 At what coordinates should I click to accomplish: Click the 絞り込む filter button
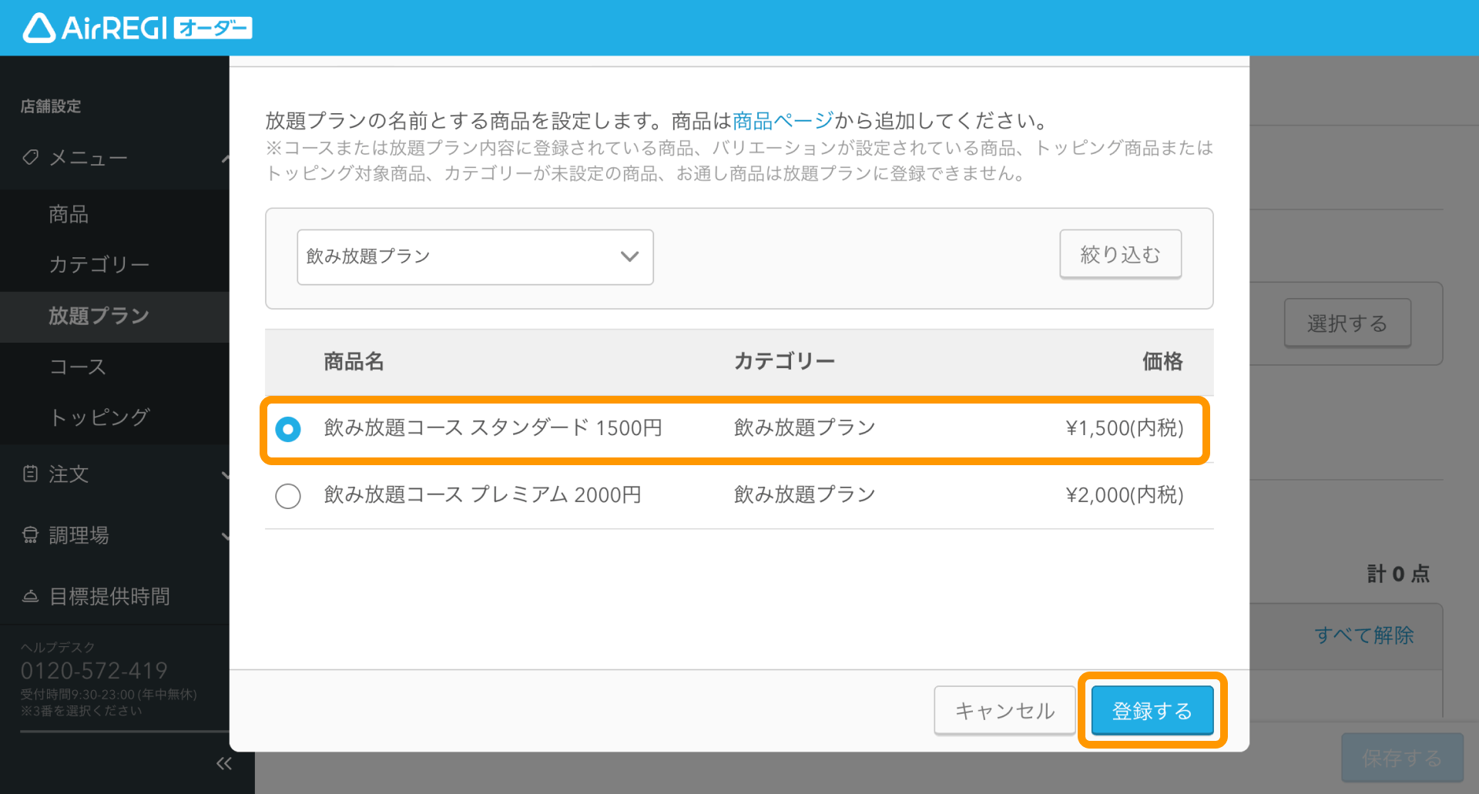(x=1121, y=254)
